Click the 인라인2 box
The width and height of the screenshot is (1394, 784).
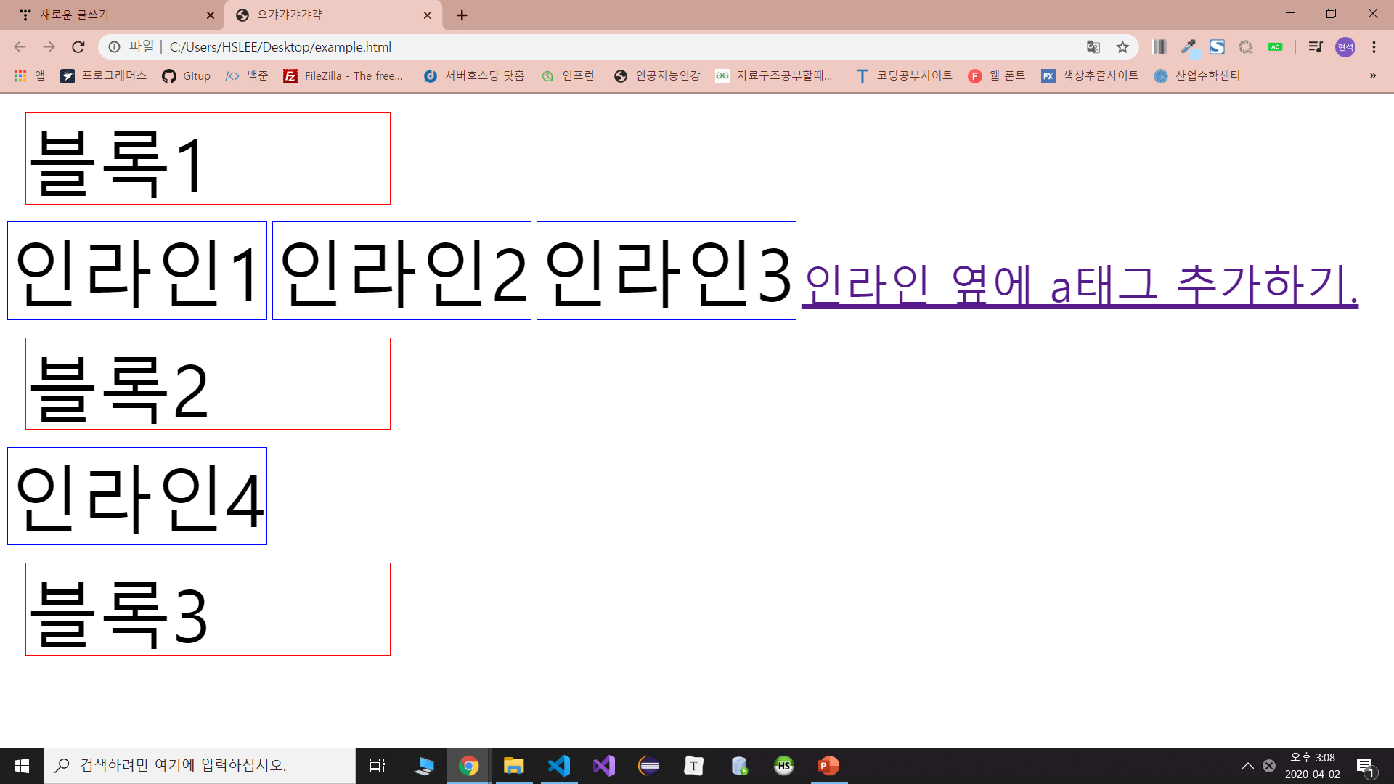402,271
